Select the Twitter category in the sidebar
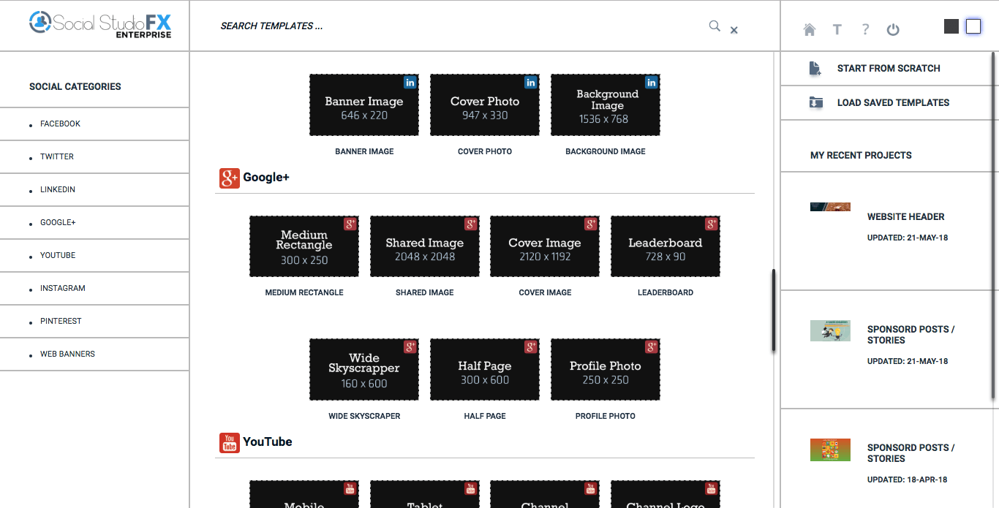Viewport: 999px width, 508px height. [94, 157]
